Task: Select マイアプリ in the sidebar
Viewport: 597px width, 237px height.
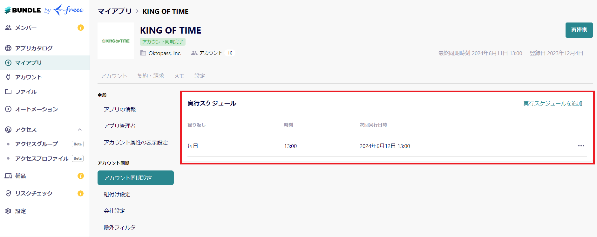Action: pyautogui.click(x=45, y=63)
